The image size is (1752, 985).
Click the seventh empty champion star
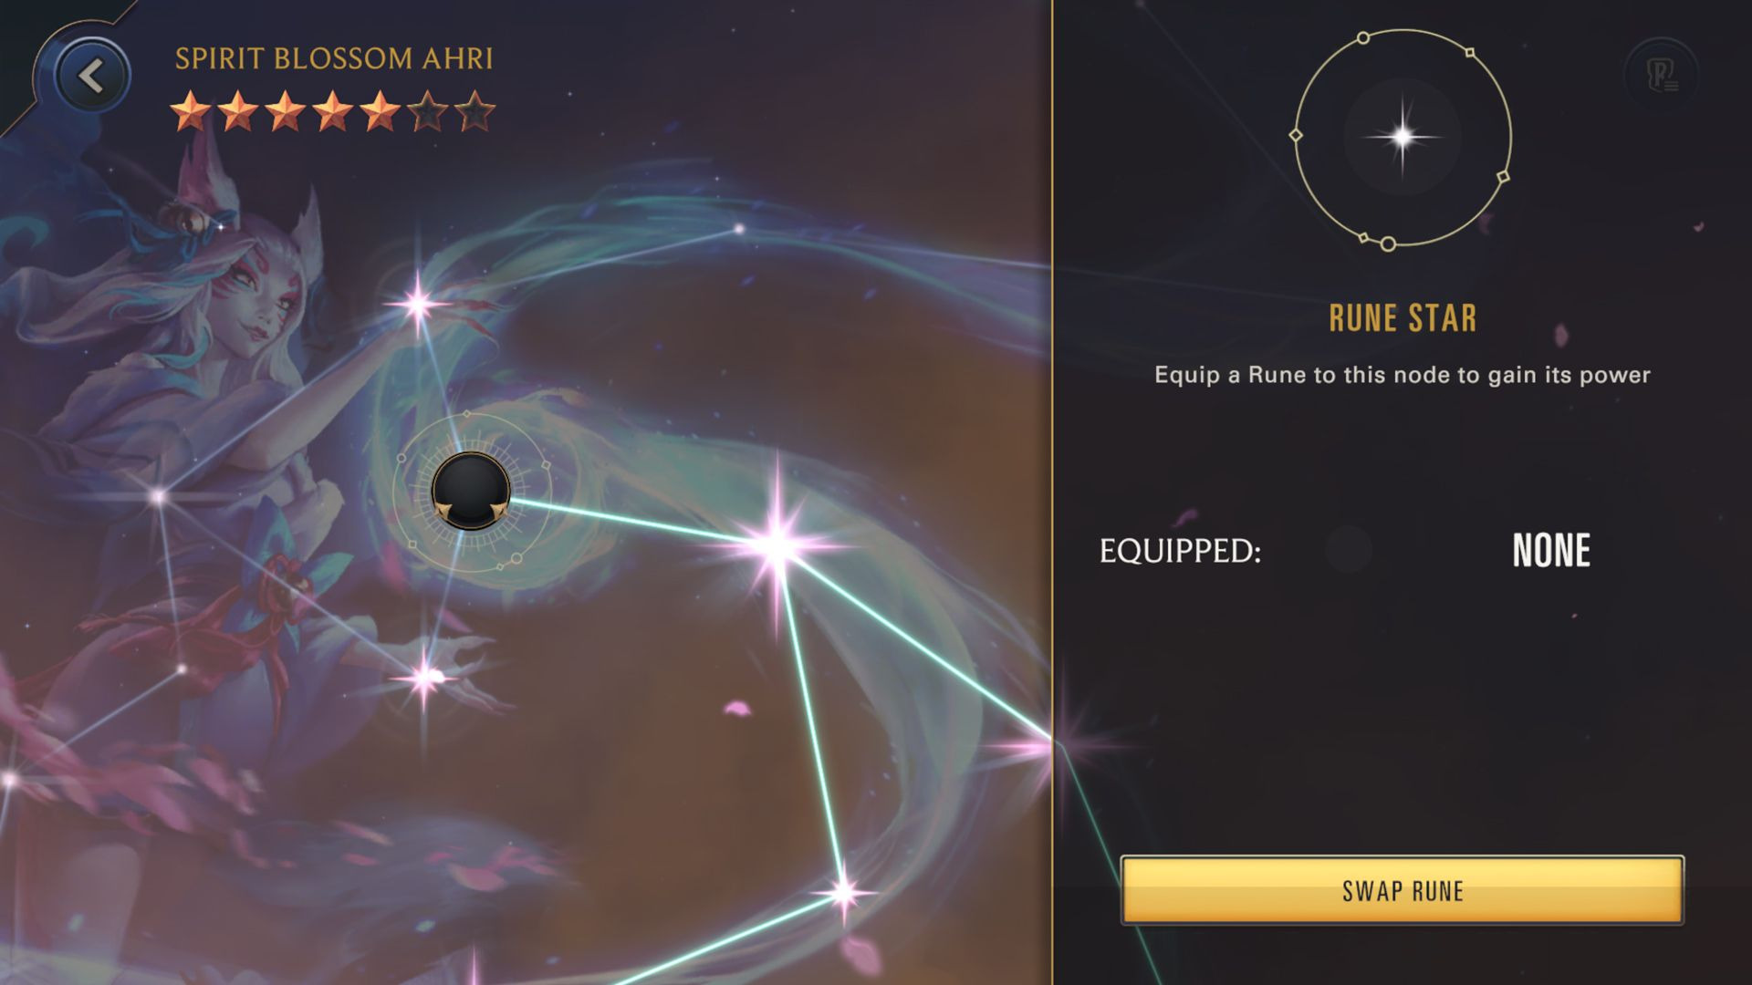pyautogui.click(x=475, y=111)
